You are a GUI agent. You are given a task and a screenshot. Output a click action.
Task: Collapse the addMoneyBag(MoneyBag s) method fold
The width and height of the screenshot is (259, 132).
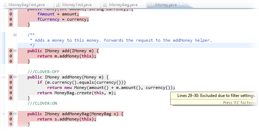(15, 113)
